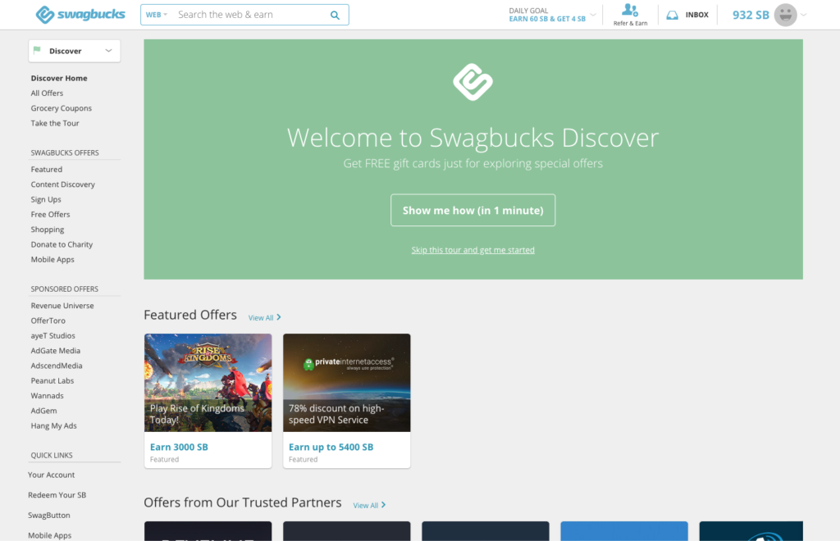
Task: Click the search magnifier icon
Action: tap(335, 15)
